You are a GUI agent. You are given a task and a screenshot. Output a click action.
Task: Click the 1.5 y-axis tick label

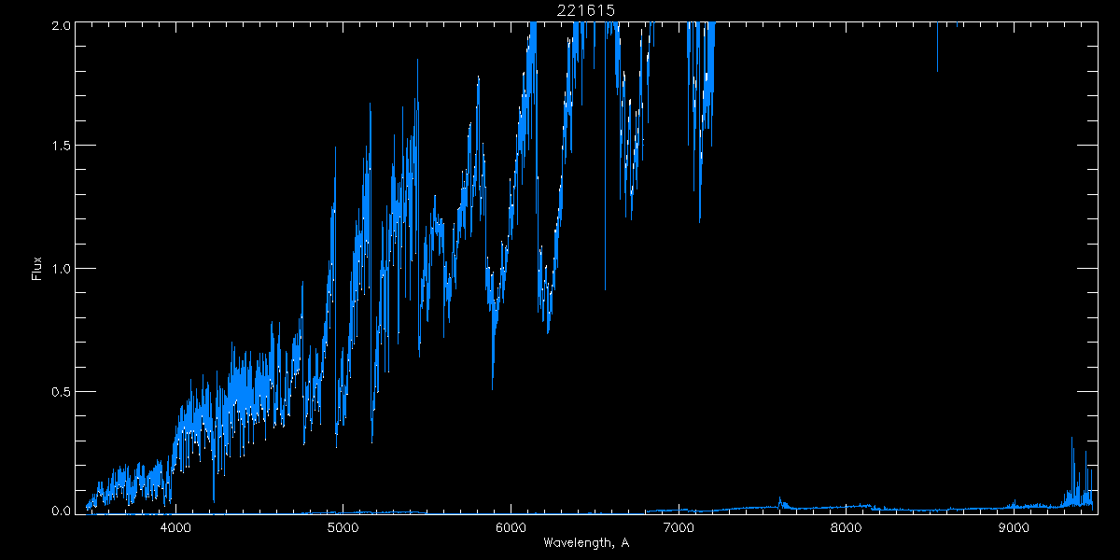(x=61, y=147)
